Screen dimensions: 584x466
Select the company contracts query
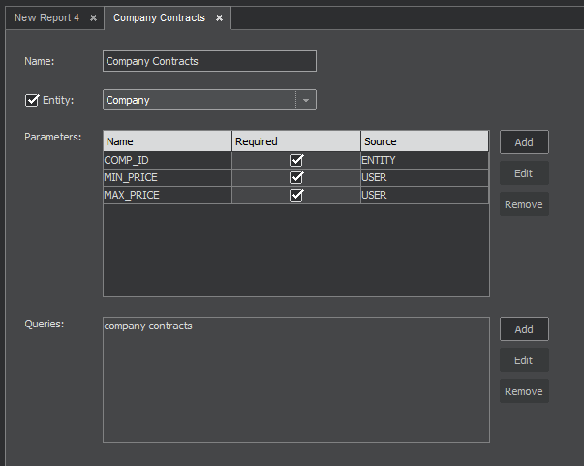click(x=148, y=326)
